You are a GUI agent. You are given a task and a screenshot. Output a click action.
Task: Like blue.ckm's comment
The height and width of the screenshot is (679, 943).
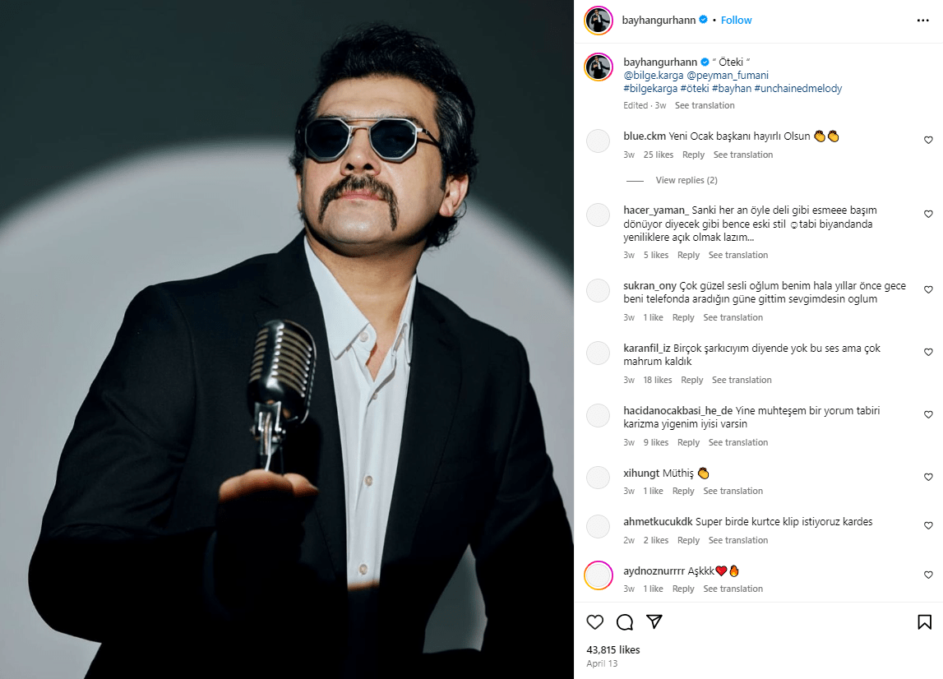pos(928,141)
